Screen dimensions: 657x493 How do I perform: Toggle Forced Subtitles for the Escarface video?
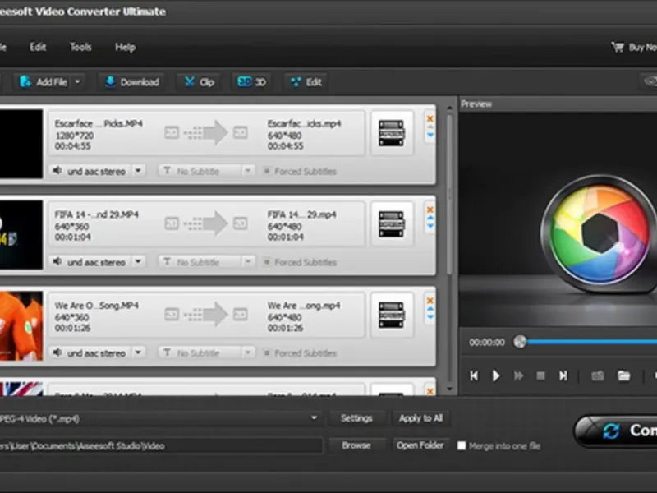tap(267, 172)
